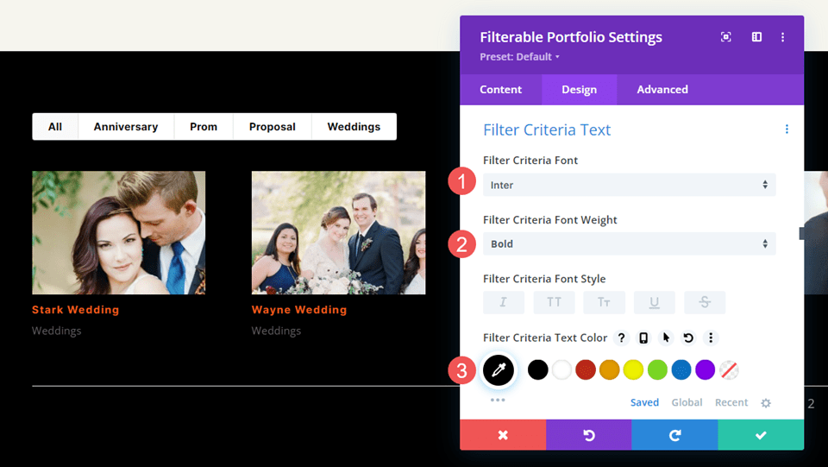The width and height of the screenshot is (828, 467).
Task: Toggle the sidebar snap layout icon
Action: click(x=756, y=37)
